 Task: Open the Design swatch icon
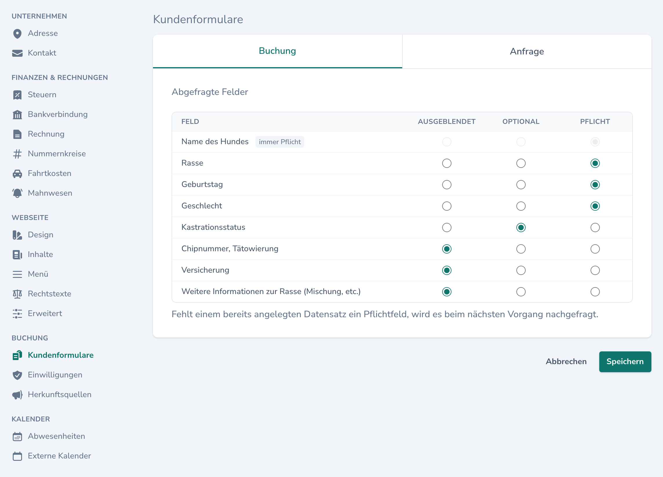click(17, 235)
